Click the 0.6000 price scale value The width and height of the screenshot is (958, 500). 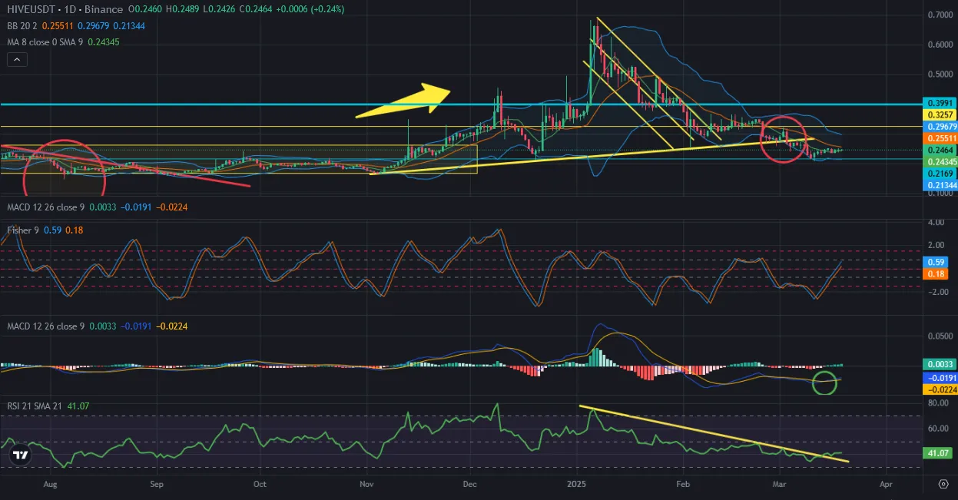pos(939,45)
